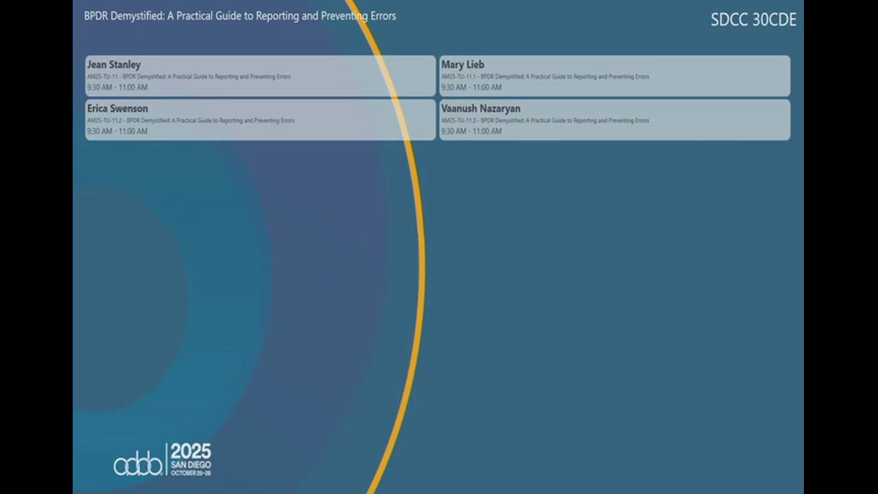This screenshot has width=878, height=494.
Task: Select the Jean Stanley speaker name
Action: [114, 64]
